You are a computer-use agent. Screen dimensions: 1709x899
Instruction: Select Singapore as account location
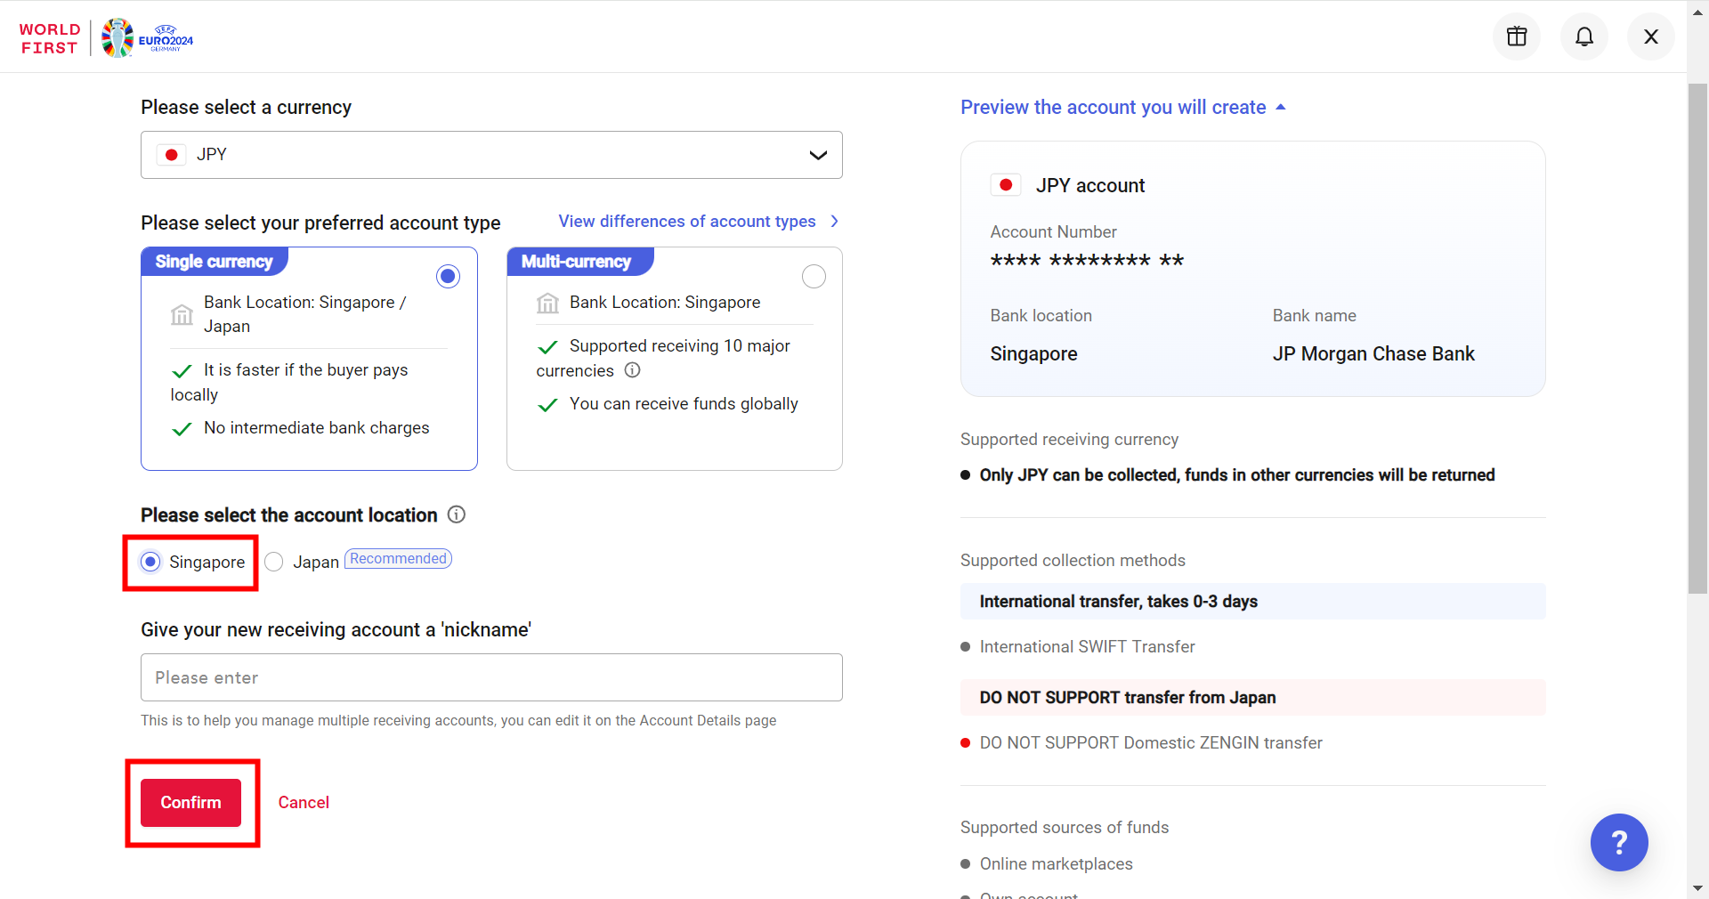151,562
